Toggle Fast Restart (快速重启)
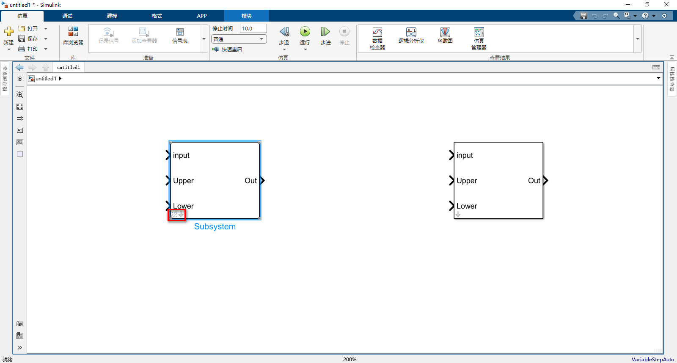The width and height of the screenshot is (677, 363). (x=228, y=49)
